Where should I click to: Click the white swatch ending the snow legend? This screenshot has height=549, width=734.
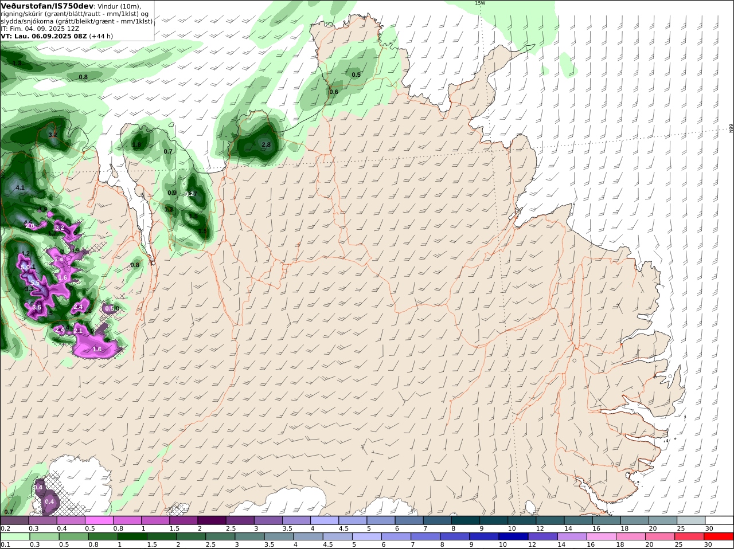[719, 520]
